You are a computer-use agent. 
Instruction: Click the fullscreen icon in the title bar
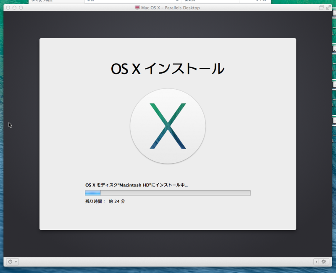point(328,7)
